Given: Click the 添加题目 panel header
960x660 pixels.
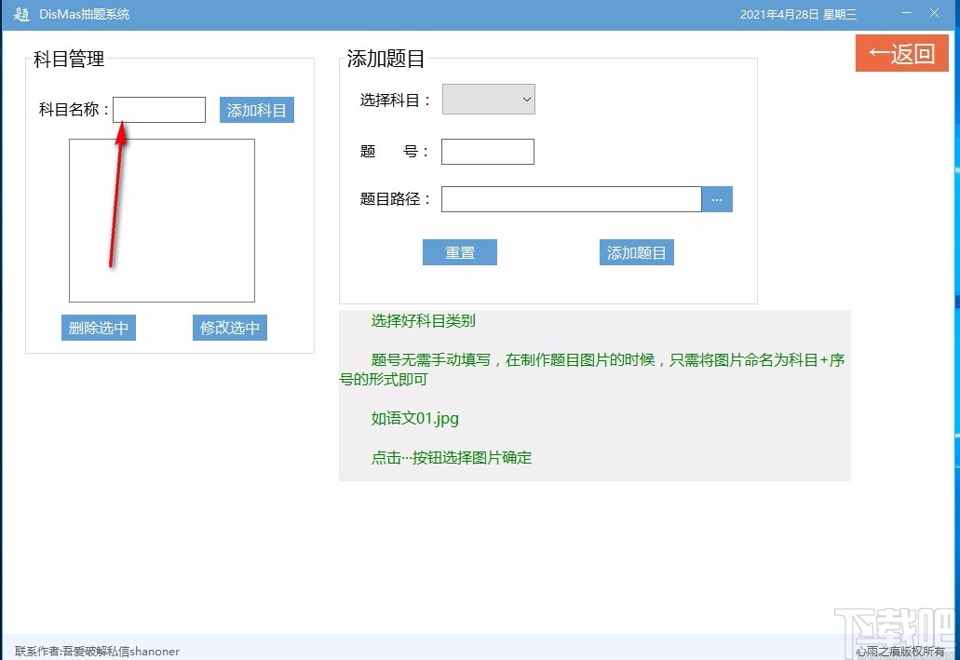Looking at the screenshot, I should click(385, 58).
